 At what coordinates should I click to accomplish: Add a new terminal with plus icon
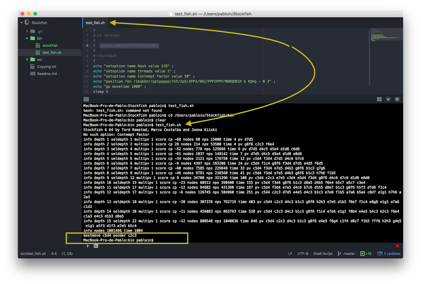click(x=88, y=246)
